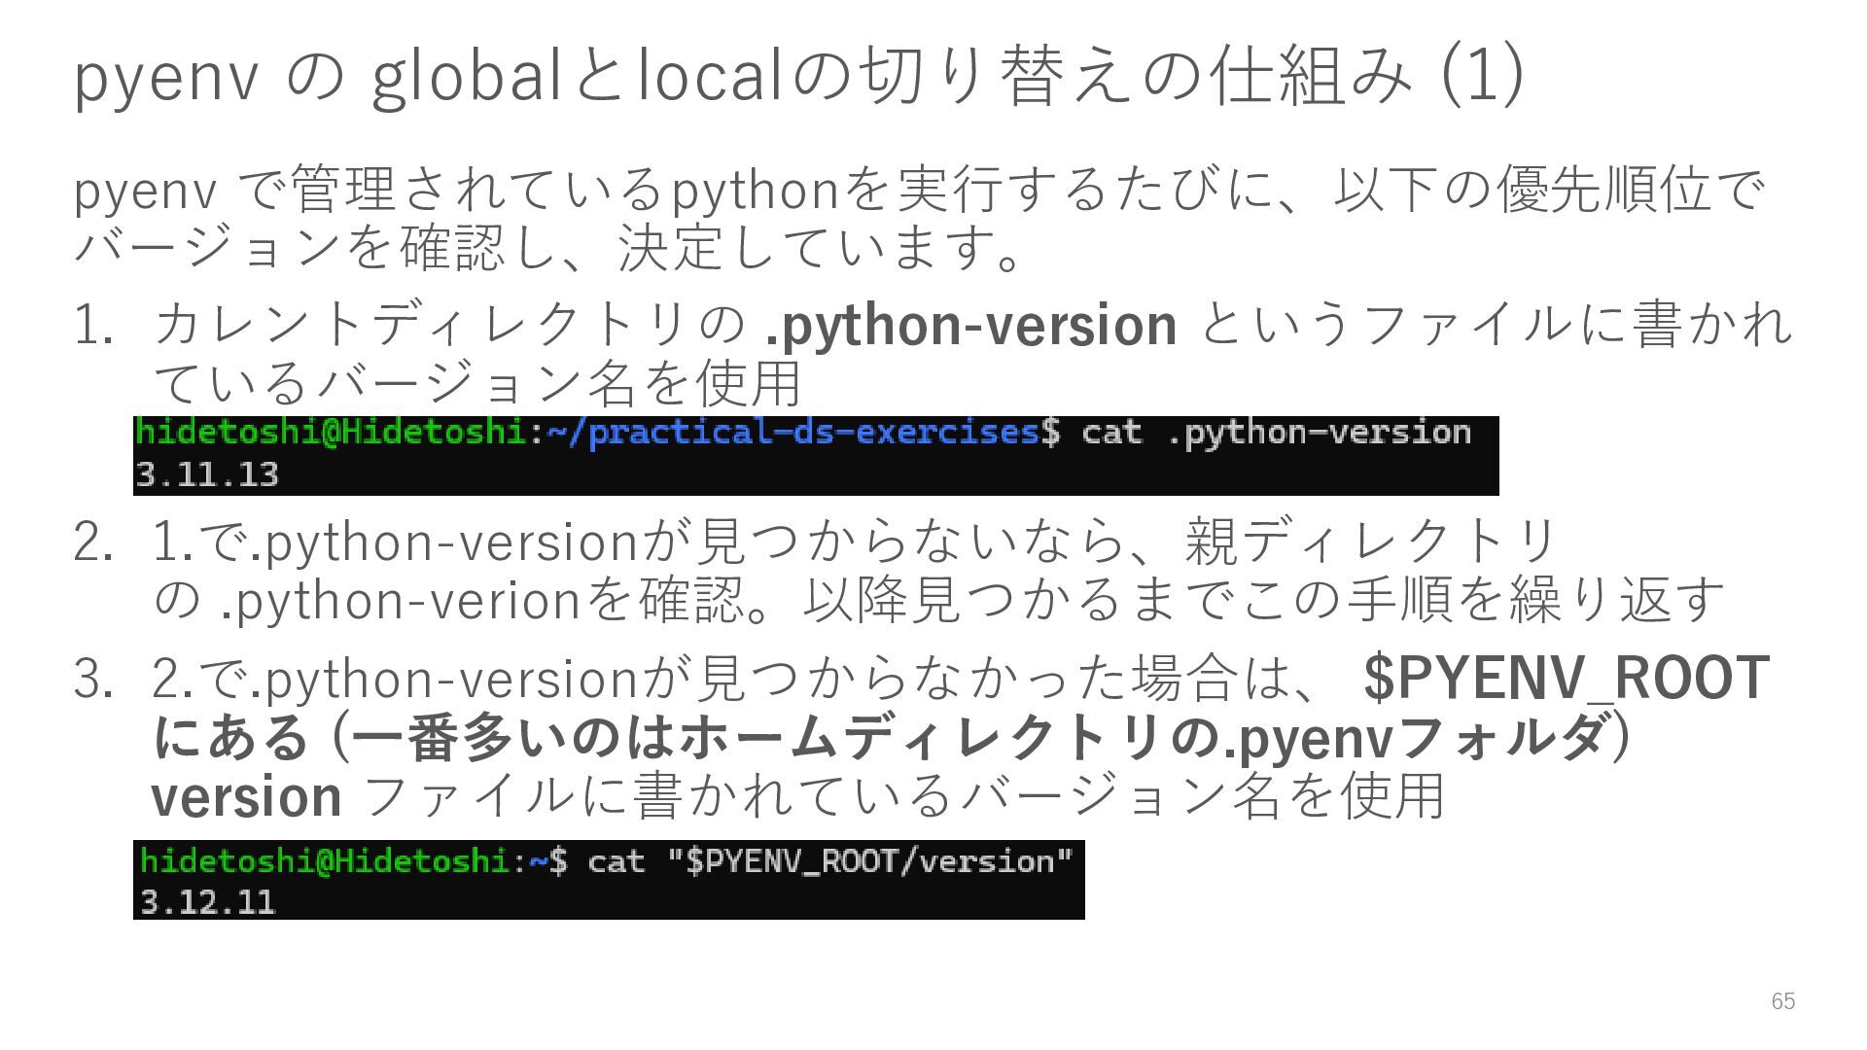Screen dimensions: 1867x1050
Task: Click the bold '$PYENV_ROOT' text
Action: pos(1566,679)
